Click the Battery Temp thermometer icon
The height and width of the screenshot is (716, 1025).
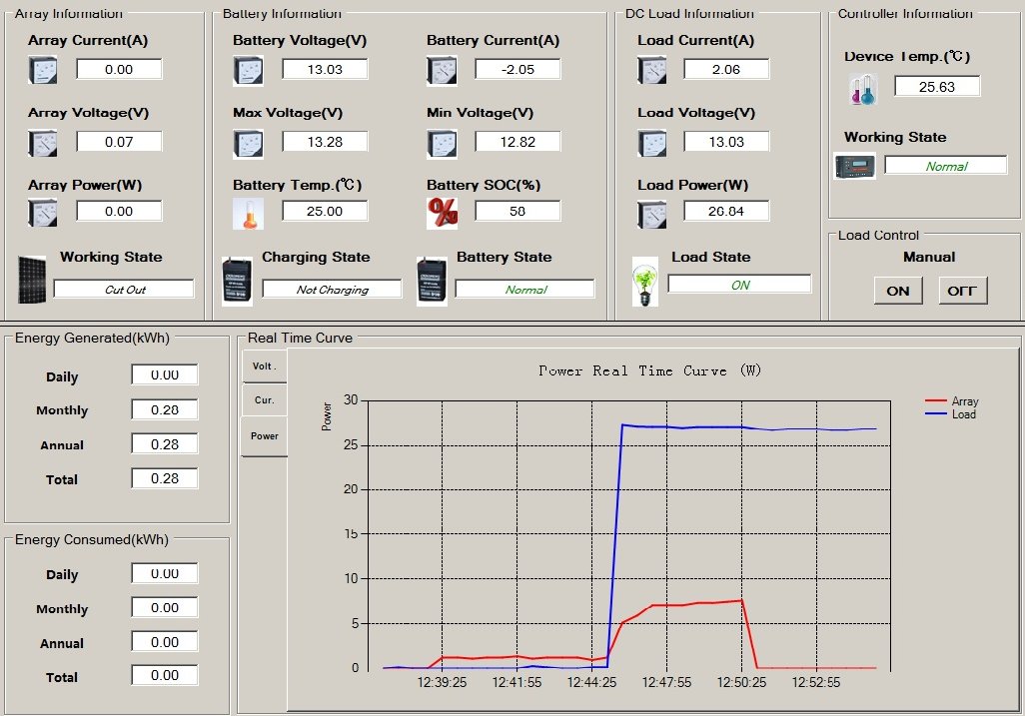[247, 213]
